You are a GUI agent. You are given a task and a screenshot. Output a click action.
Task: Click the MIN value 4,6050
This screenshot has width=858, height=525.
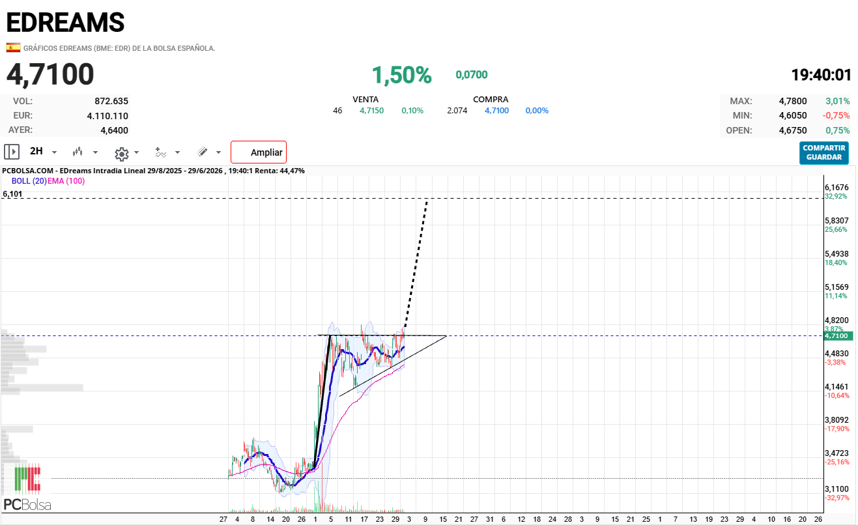pos(793,115)
